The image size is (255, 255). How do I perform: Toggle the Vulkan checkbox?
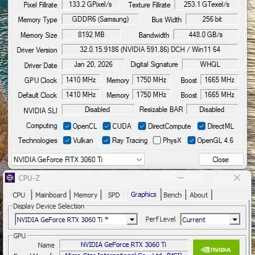coord(67,140)
